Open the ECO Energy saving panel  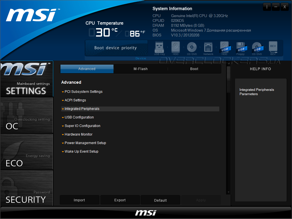(27, 152)
